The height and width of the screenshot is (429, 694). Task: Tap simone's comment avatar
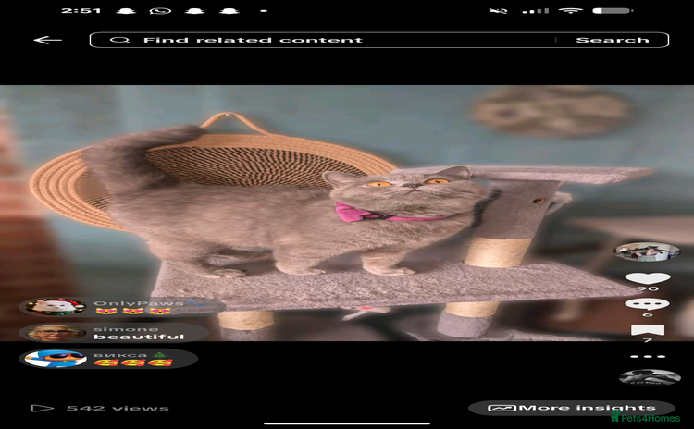point(43,333)
